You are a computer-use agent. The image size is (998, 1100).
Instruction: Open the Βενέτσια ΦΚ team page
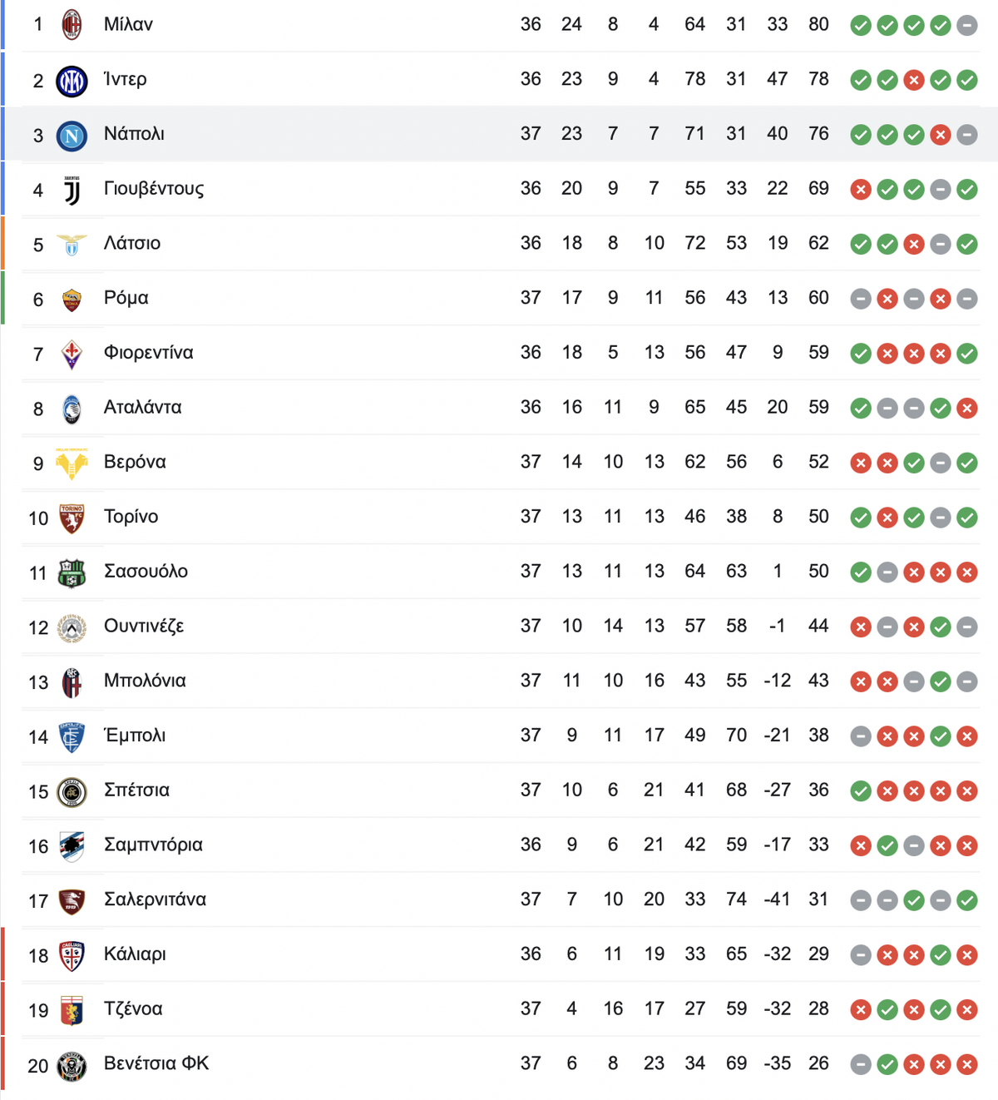pyautogui.click(x=156, y=1063)
